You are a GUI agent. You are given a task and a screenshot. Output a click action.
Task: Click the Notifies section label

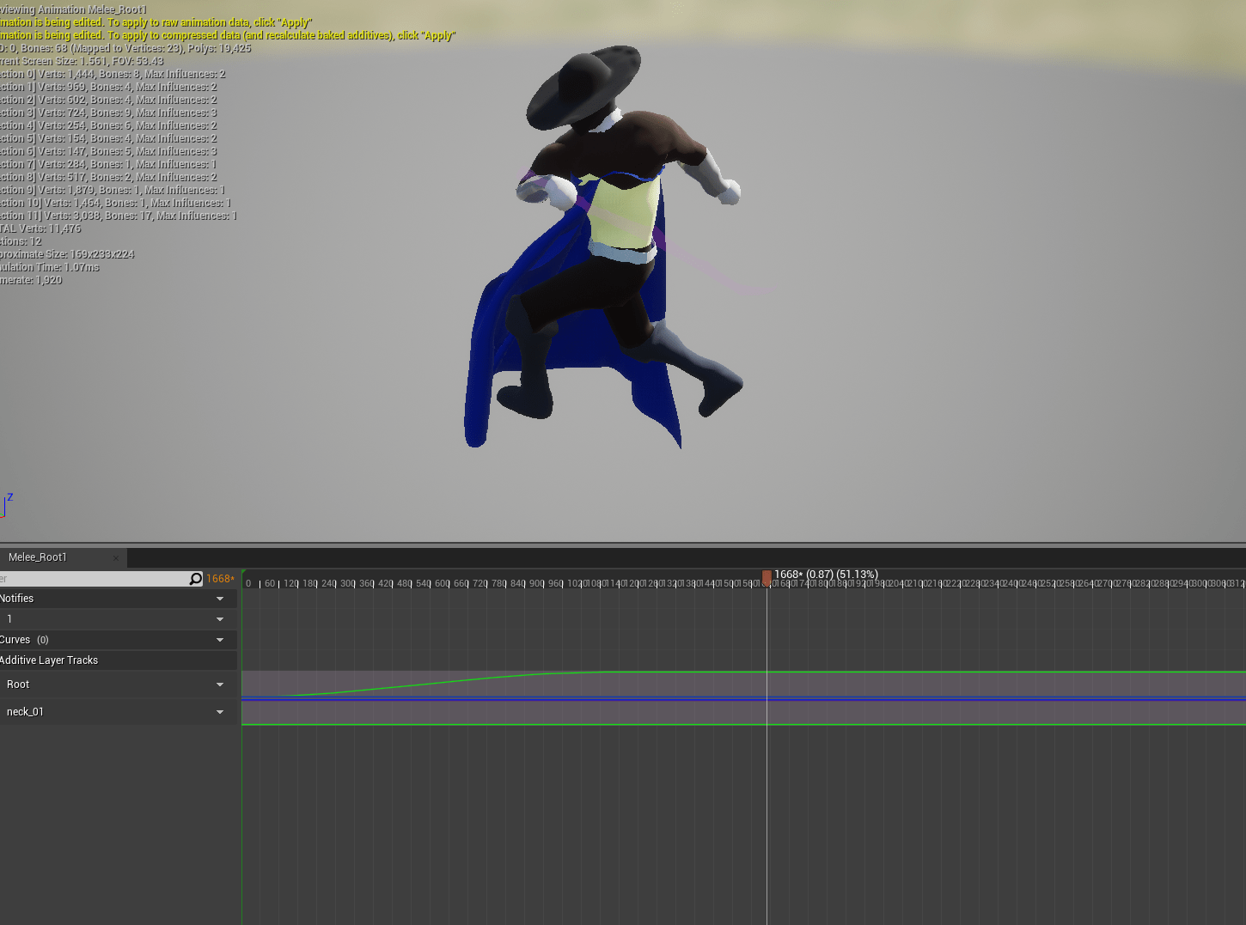pos(17,599)
